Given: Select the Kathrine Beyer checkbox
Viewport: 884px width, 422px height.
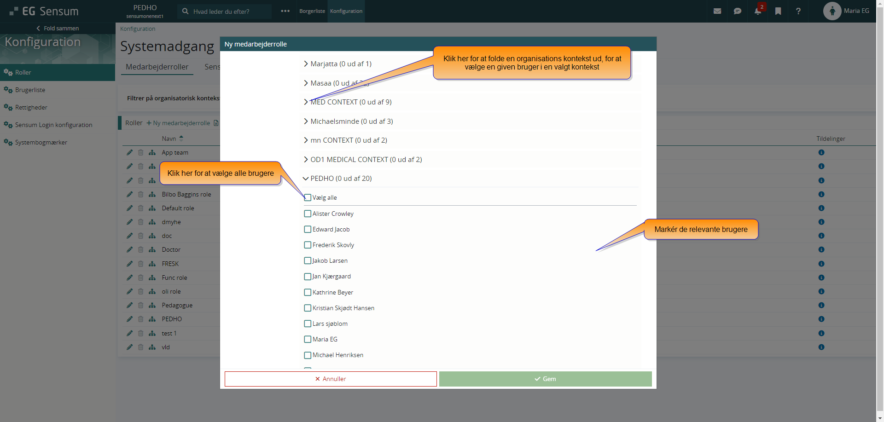Looking at the screenshot, I should point(308,292).
